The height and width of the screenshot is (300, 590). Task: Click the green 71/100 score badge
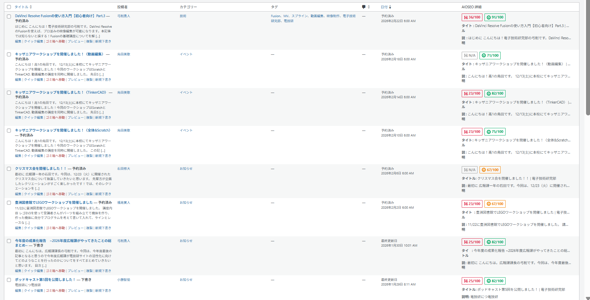[x=490, y=55]
